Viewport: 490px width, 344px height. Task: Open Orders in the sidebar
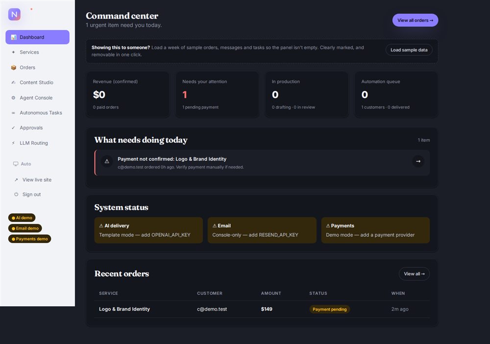pyautogui.click(x=38, y=68)
